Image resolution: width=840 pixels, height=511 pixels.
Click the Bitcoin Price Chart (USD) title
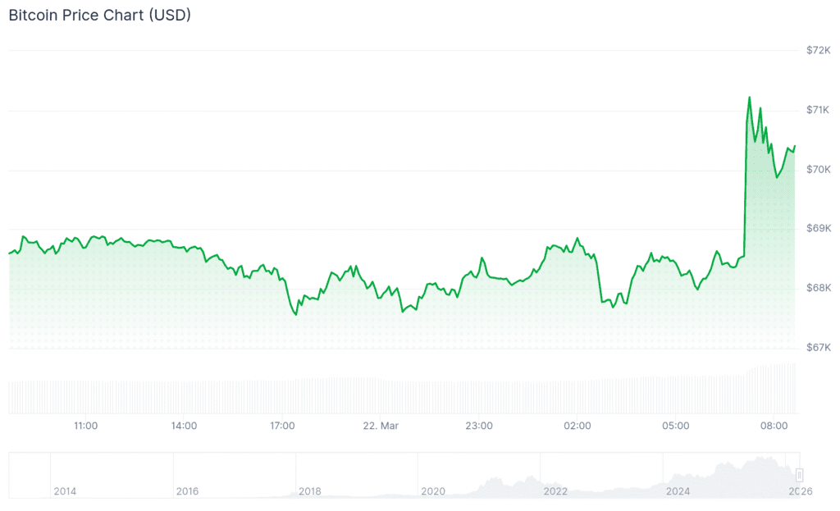[x=99, y=16]
